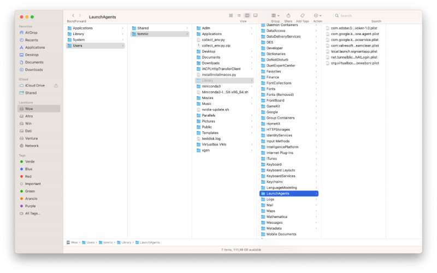Open Downloads in the sidebar Favorites

34,70
